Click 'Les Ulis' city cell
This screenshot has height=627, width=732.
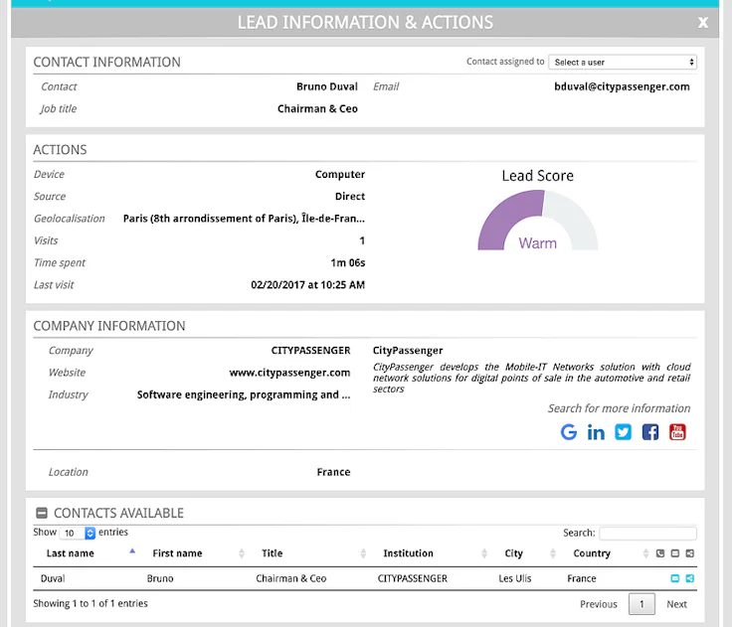point(514,578)
